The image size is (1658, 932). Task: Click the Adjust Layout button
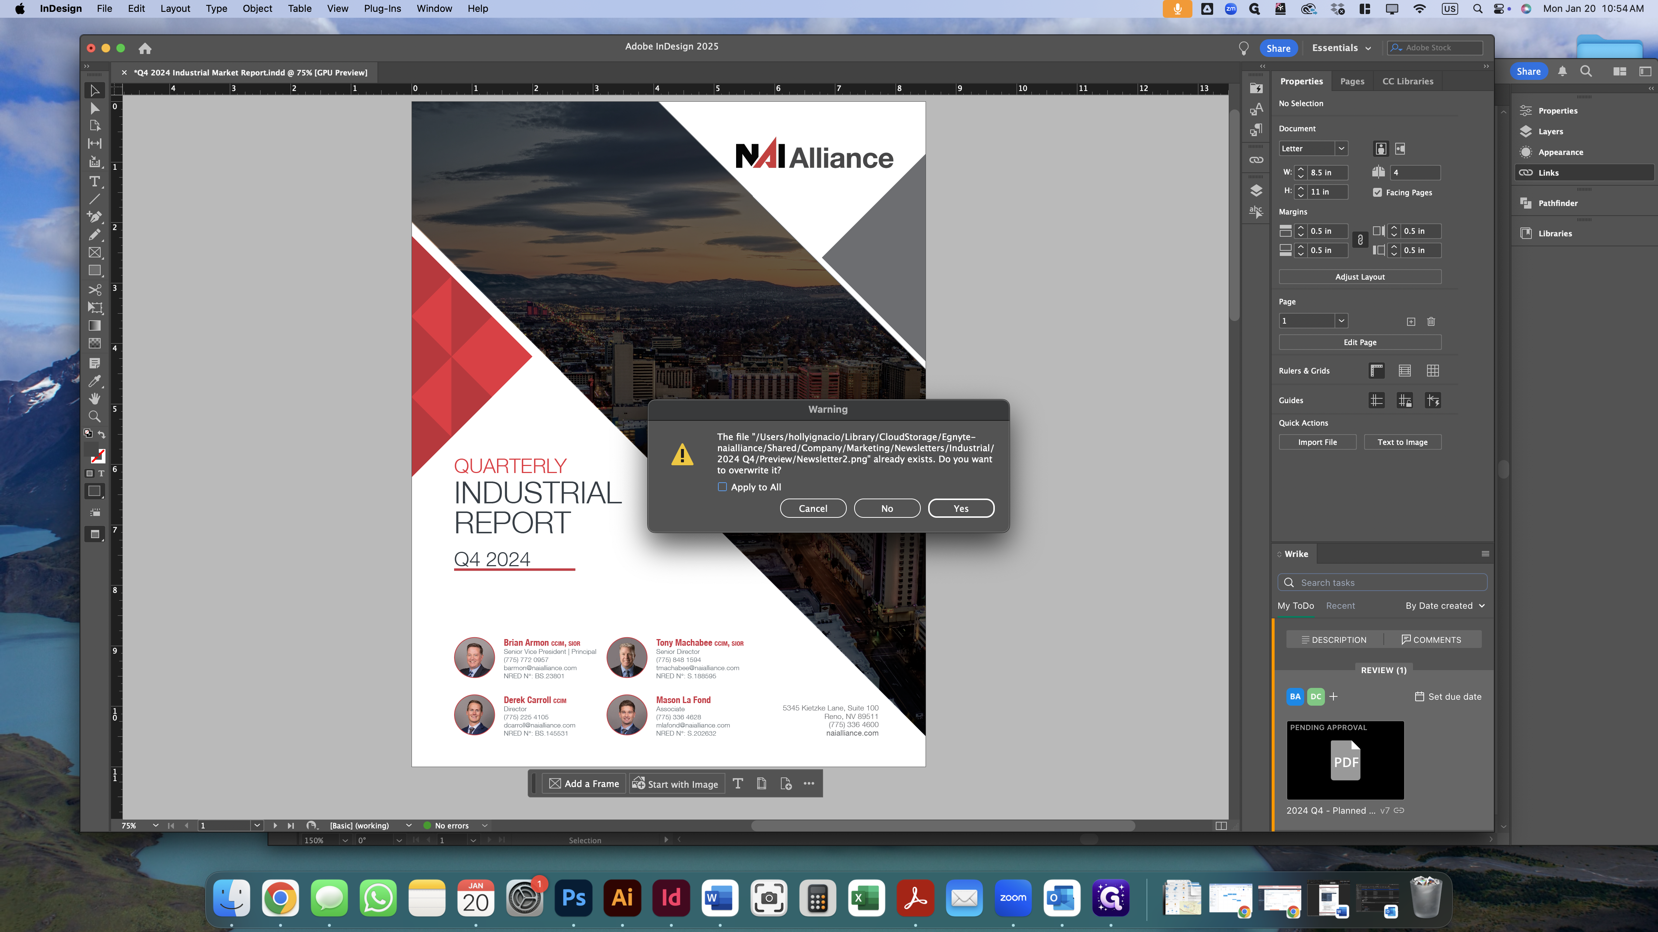point(1359,277)
